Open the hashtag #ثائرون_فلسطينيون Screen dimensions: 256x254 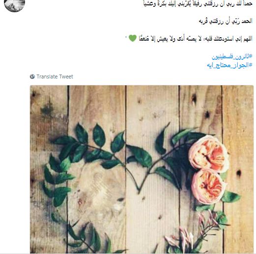pyautogui.click(x=232, y=57)
